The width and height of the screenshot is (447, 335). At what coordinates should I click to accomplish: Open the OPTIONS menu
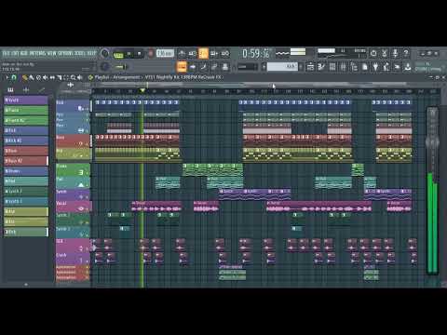point(66,53)
